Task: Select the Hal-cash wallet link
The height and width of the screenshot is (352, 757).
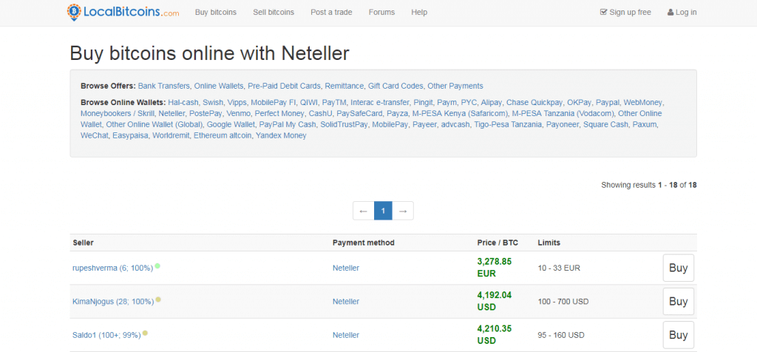Action: [x=183, y=102]
